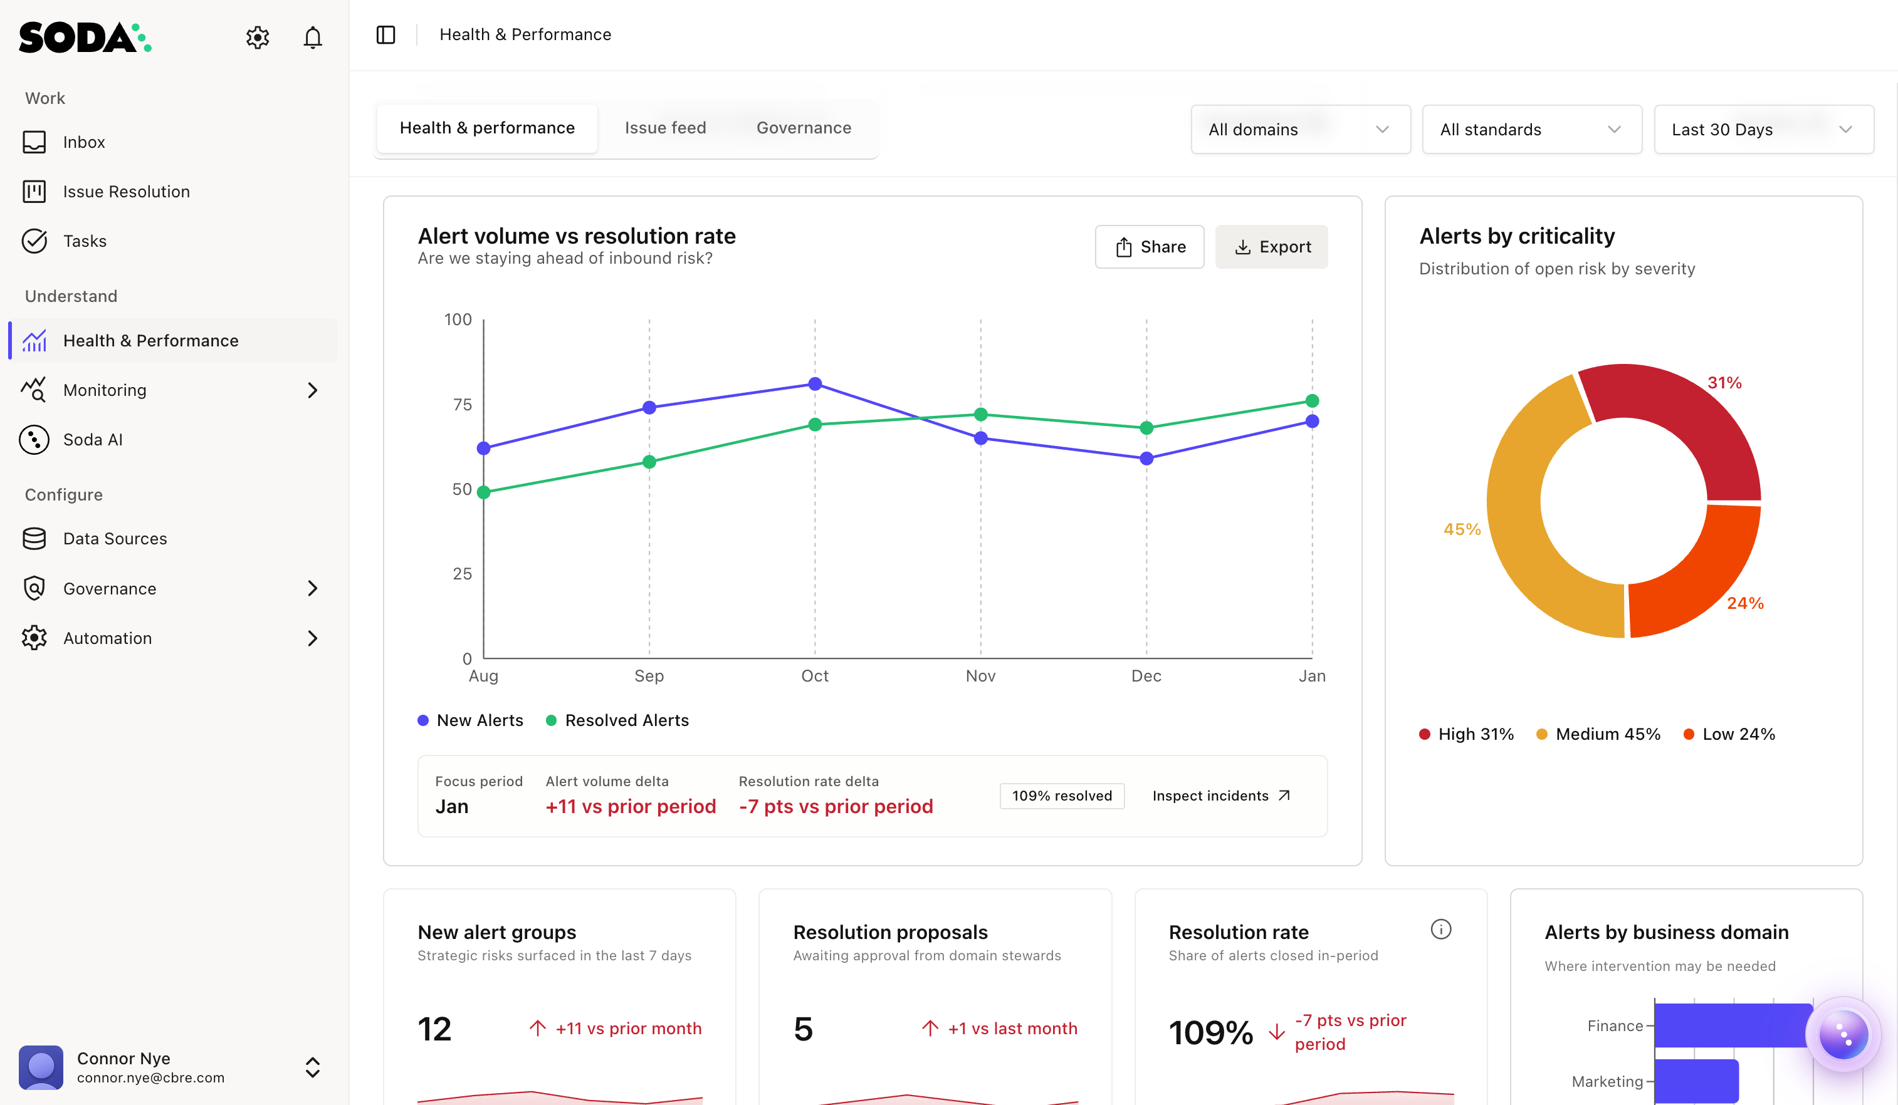Screen dimensions: 1898x1105
Task: Click the Export button
Action: 1271,247
